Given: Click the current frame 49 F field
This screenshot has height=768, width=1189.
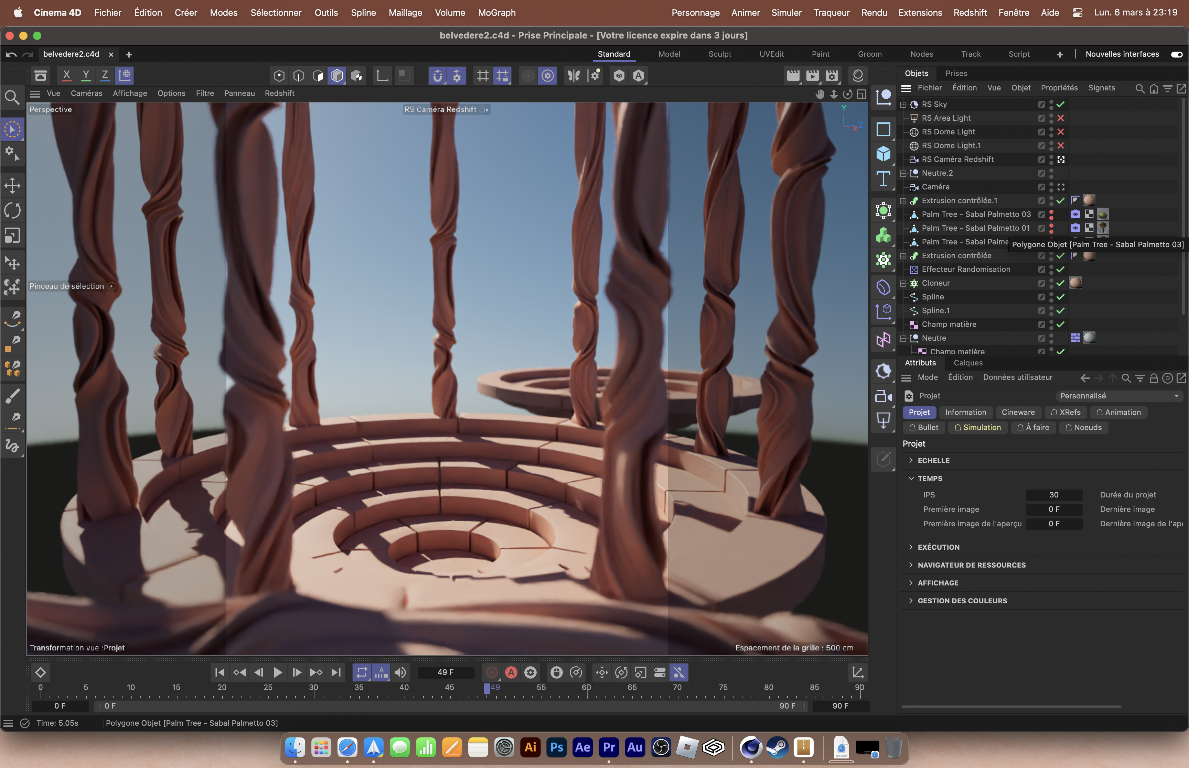Looking at the screenshot, I should click(x=446, y=673).
